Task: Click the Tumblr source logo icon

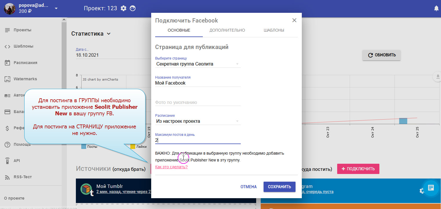Action: 87,189
